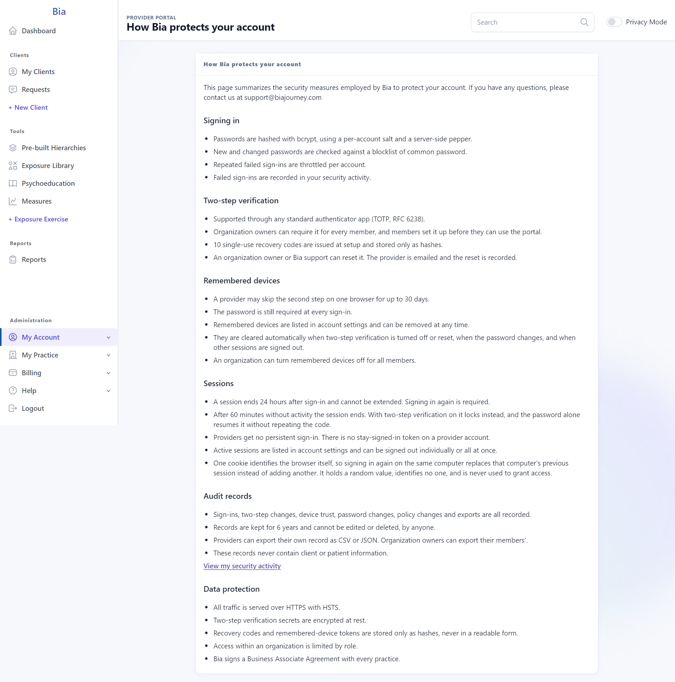This screenshot has width=675, height=682.
Task: Click the Measures chart icon
Action: [x=13, y=201]
